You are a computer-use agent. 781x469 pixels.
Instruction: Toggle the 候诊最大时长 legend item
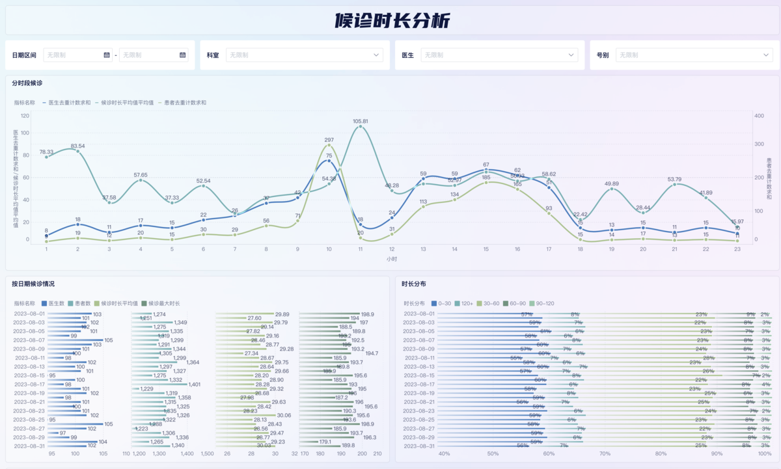tap(161, 303)
